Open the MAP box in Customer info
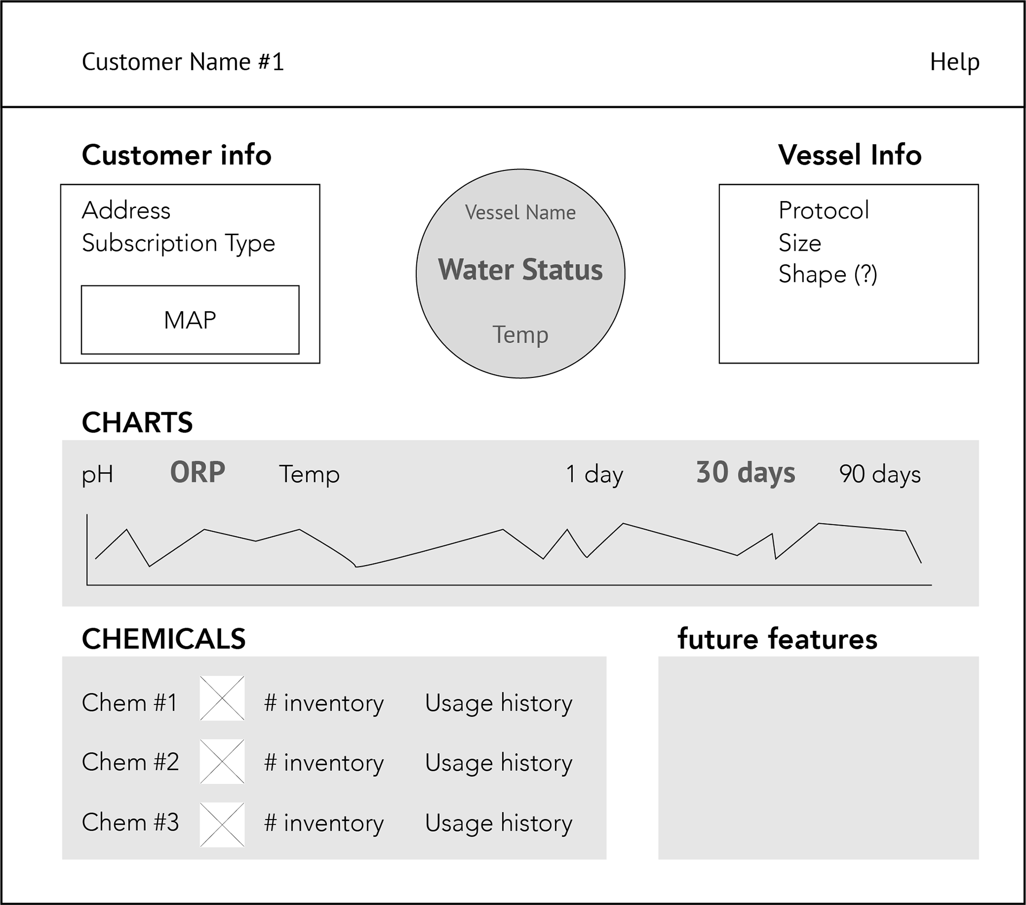1026x905 pixels. (x=190, y=320)
